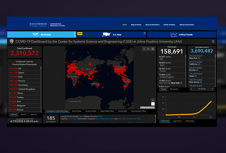226x153 pixels.
Task: Show the Deaths list tab
Action: (x=163, y=89)
